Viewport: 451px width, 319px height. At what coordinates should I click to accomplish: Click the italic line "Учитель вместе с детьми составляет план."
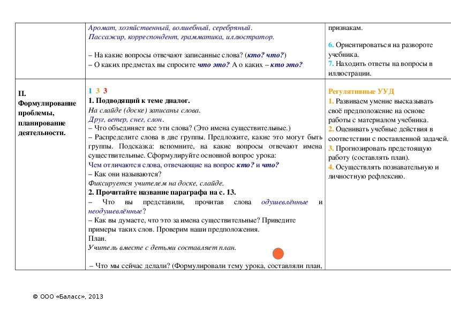[162, 248]
